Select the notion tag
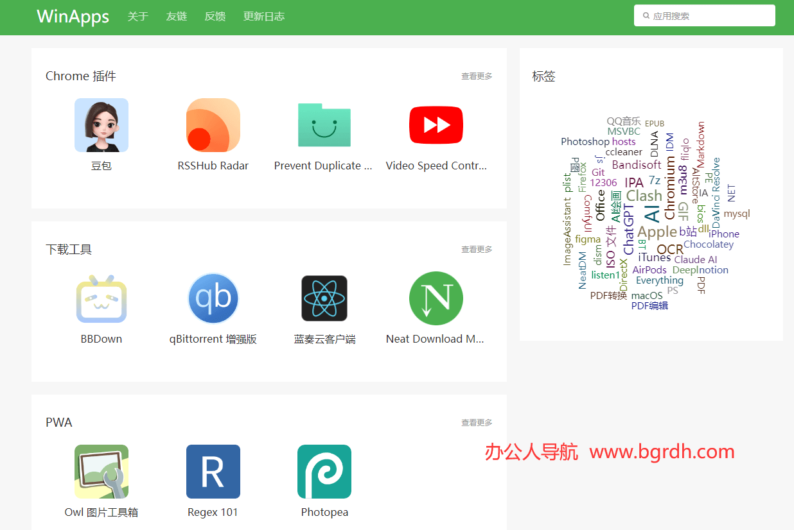The height and width of the screenshot is (530, 794). pyautogui.click(x=714, y=270)
